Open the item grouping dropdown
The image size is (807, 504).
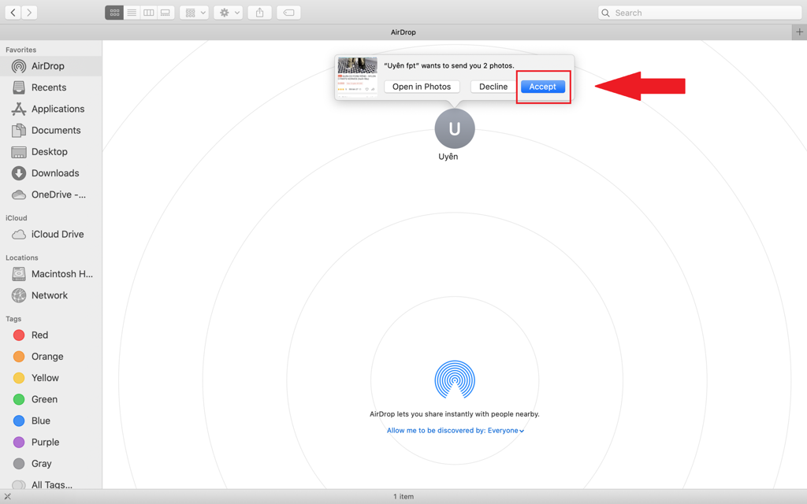pyautogui.click(x=194, y=13)
